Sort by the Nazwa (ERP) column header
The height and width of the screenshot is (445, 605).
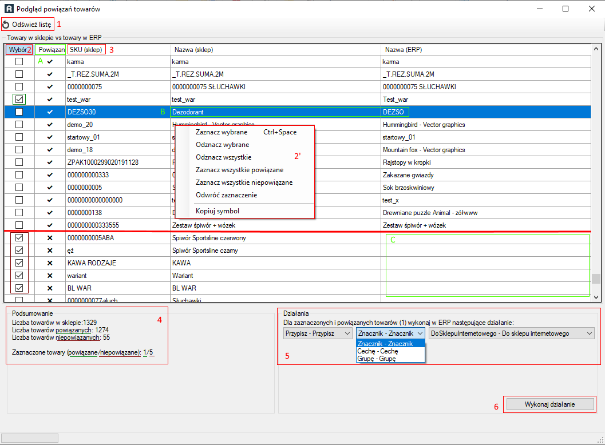(x=486, y=50)
